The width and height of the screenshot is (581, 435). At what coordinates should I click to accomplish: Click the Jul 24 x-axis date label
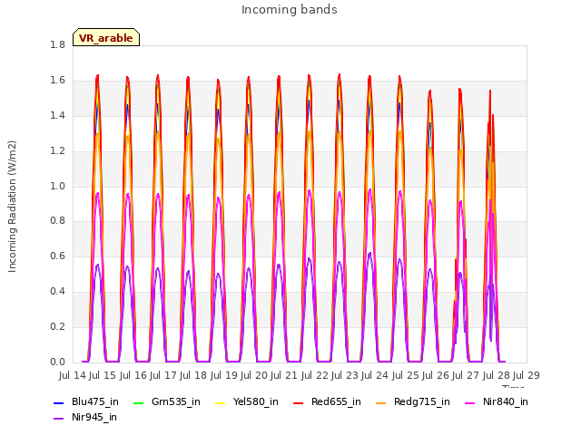click(x=375, y=375)
